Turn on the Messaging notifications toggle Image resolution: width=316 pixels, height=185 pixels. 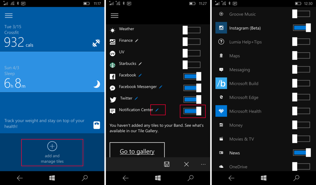click(301, 69)
